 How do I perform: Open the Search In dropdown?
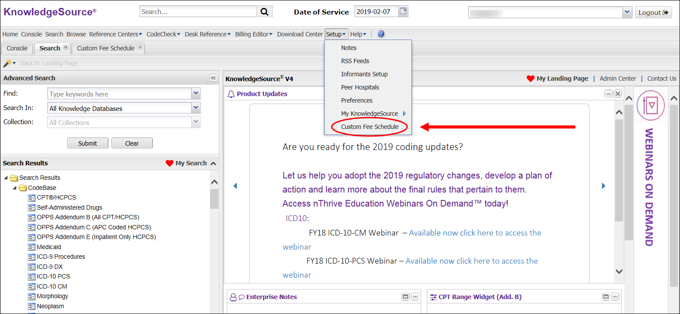click(x=196, y=108)
